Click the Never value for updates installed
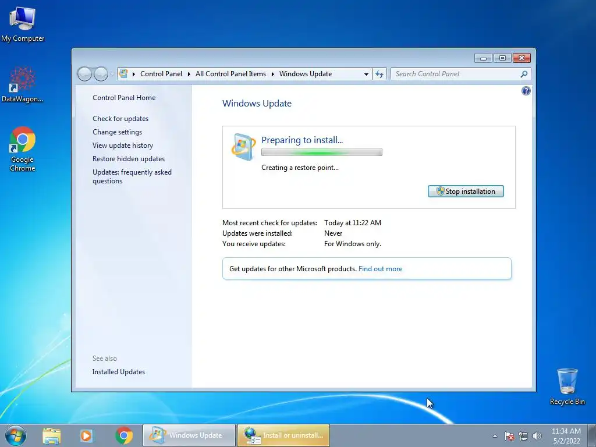Viewport: 596px width, 447px height. pos(333,233)
